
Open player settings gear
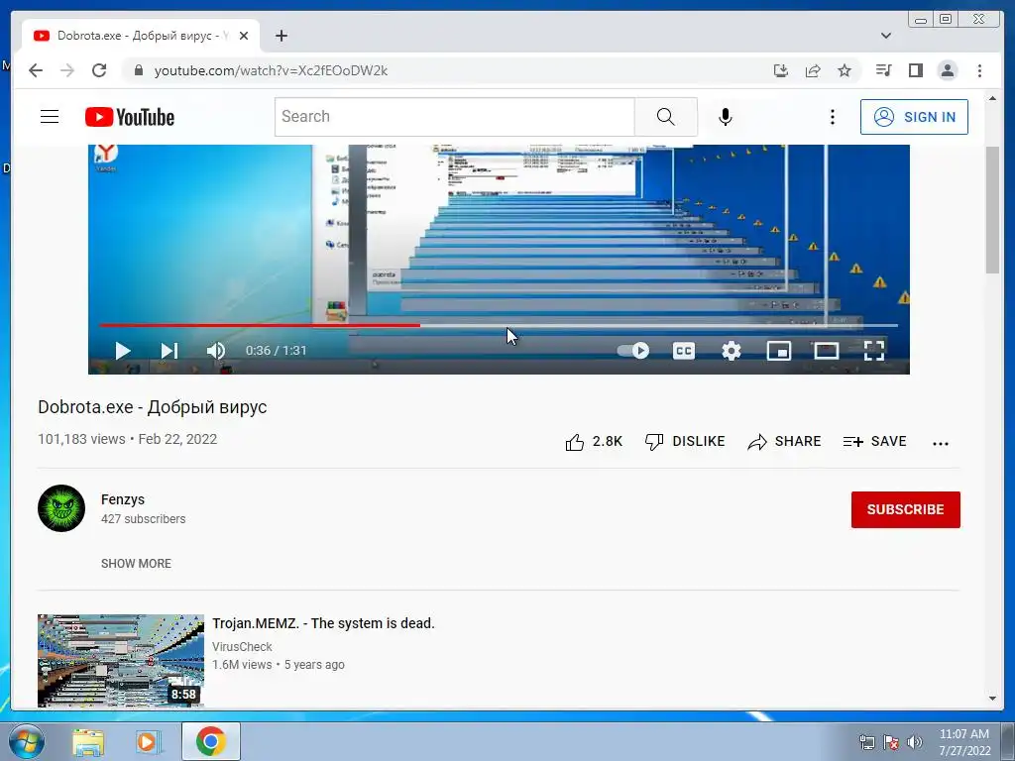(x=732, y=351)
